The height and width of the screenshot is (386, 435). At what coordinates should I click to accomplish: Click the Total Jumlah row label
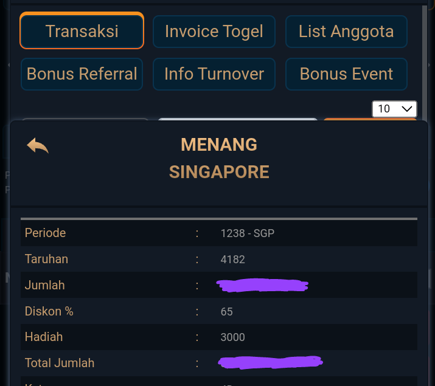click(60, 363)
